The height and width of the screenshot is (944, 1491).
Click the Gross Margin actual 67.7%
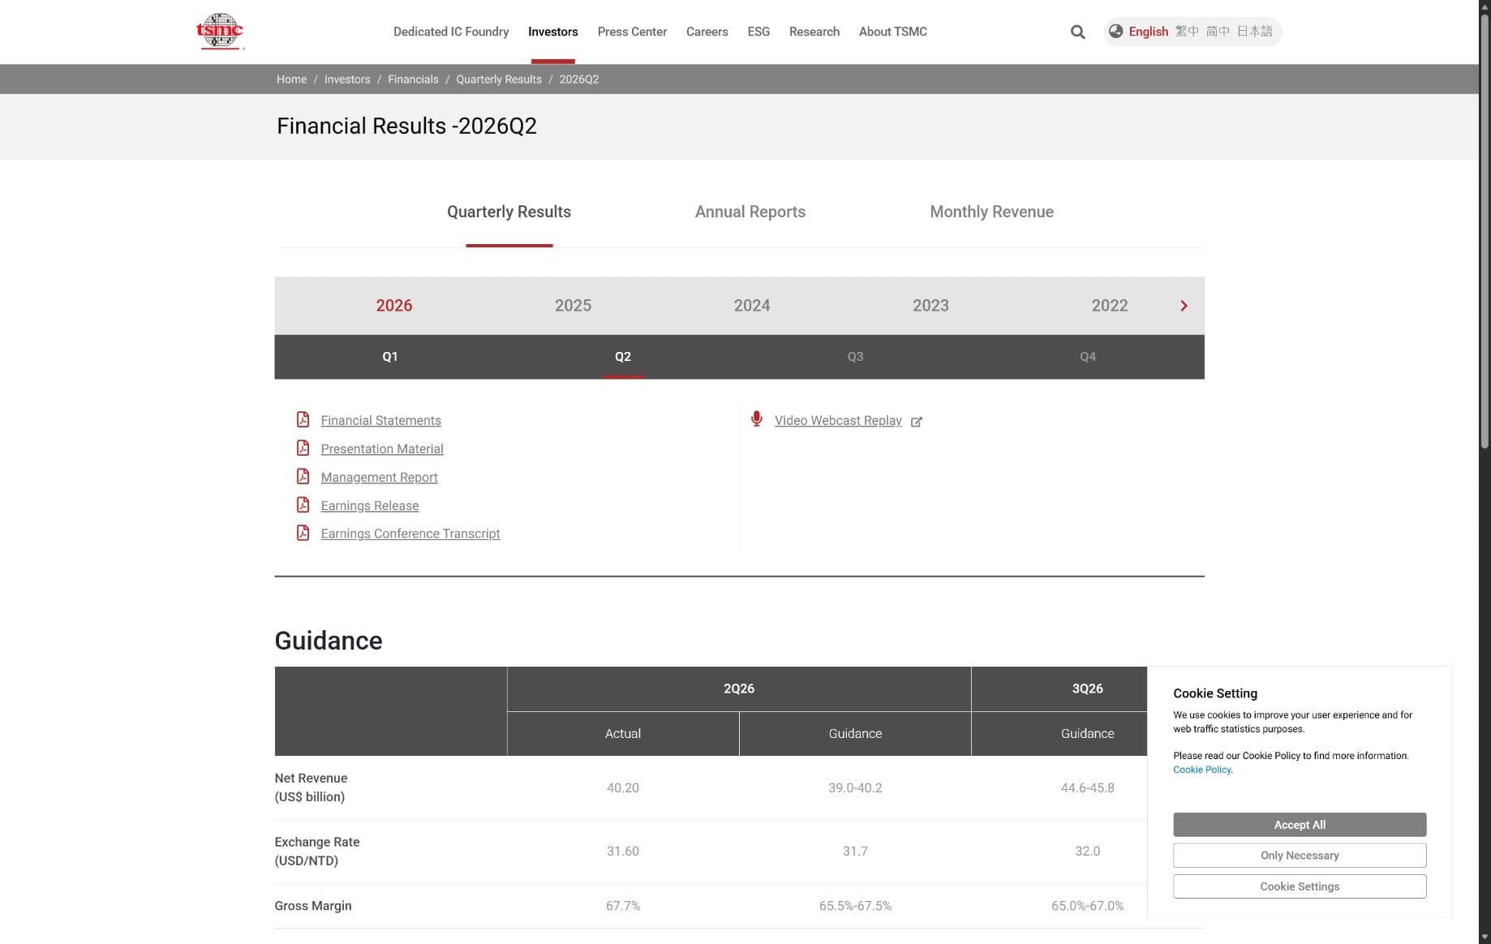[x=623, y=906]
